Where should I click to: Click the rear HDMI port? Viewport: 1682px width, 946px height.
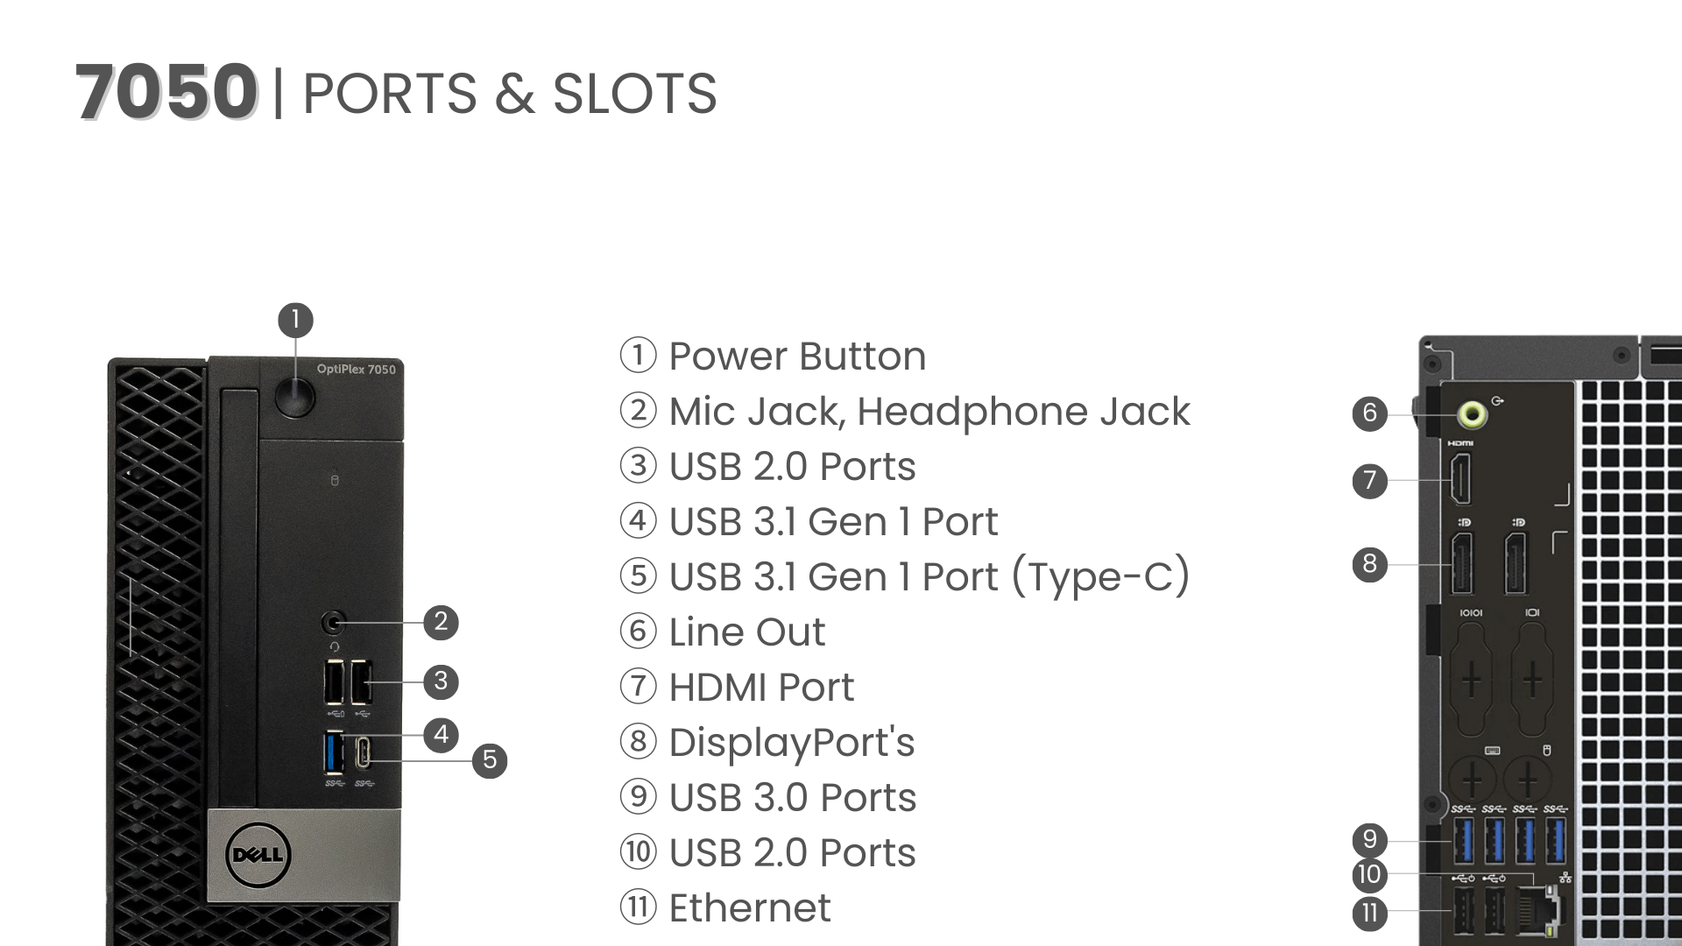[1460, 480]
